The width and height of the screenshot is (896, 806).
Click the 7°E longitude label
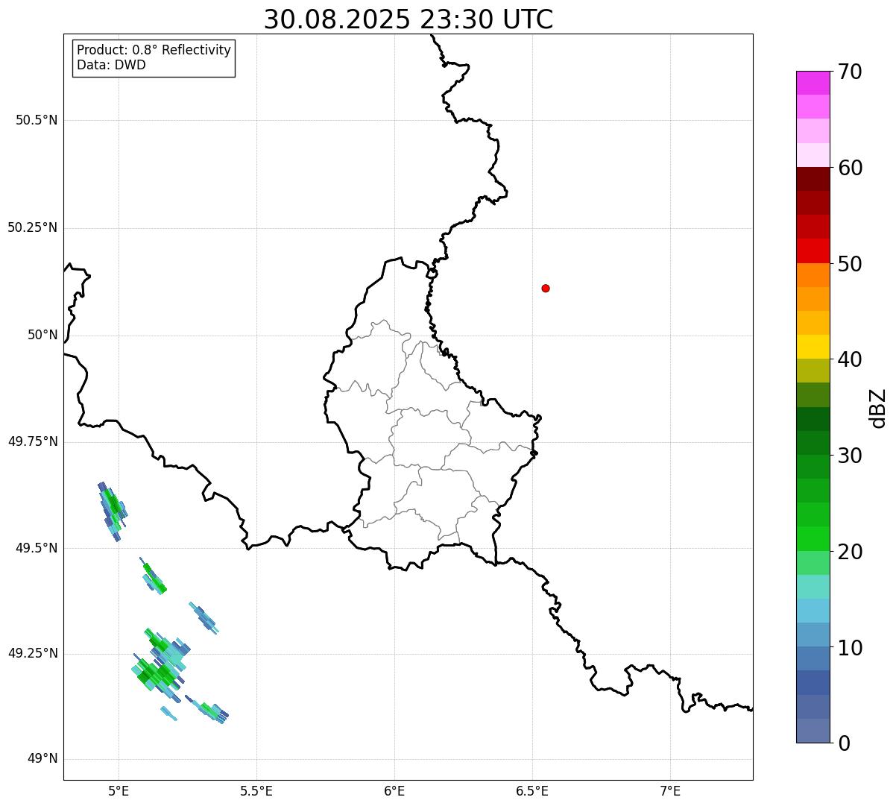(670, 791)
